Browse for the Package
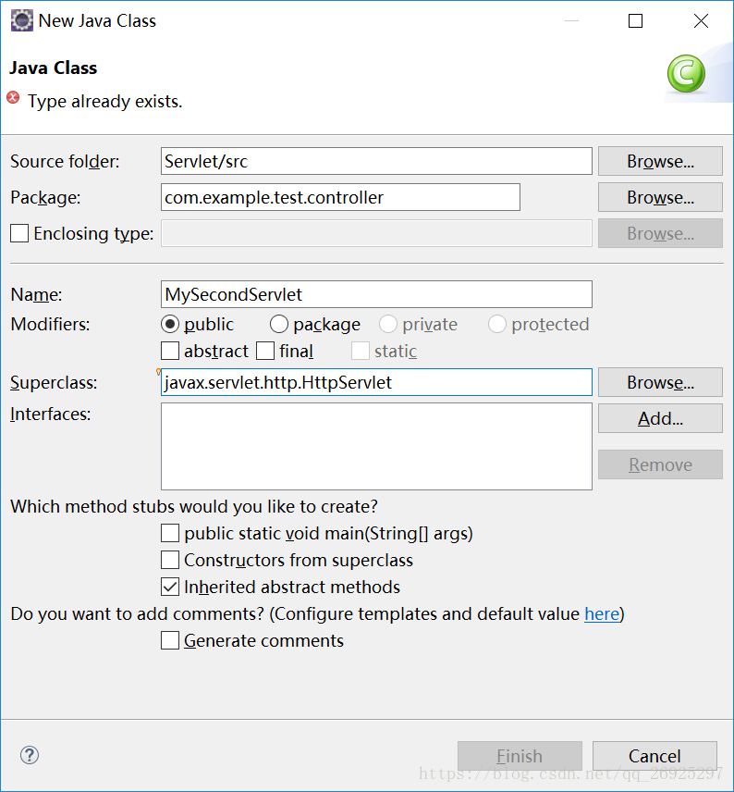This screenshot has width=734, height=792. click(x=660, y=197)
